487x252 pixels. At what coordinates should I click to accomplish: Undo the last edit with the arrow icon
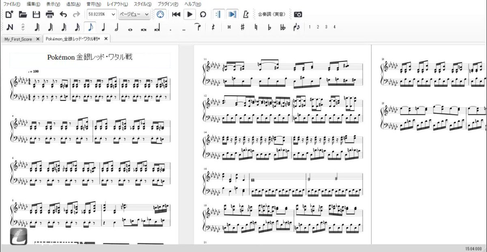tap(63, 15)
